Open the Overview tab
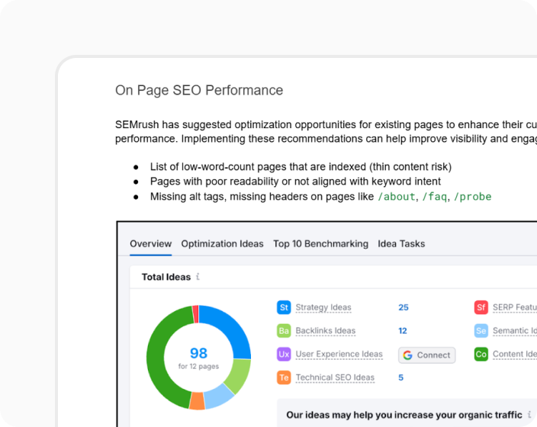 tap(150, 244)
